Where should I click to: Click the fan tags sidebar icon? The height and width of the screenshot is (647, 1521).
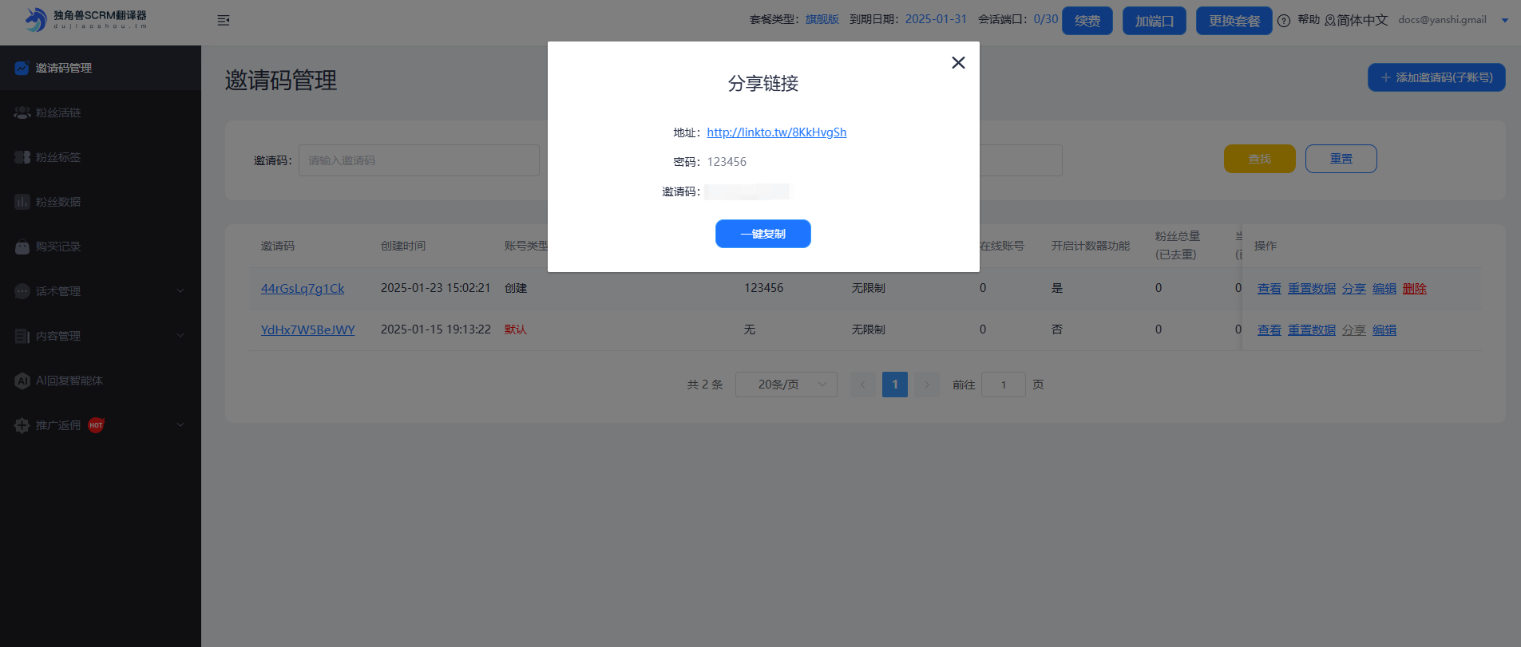pyautogui.click(x=22, y=157)
